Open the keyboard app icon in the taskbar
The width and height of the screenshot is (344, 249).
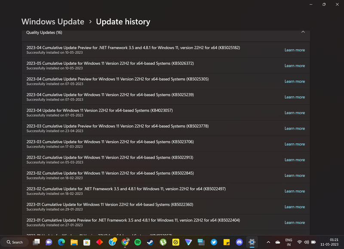pyautogui.click(x=201, y=242)
